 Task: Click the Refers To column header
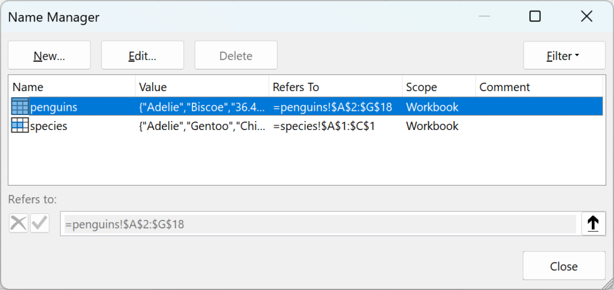(335, 87)
